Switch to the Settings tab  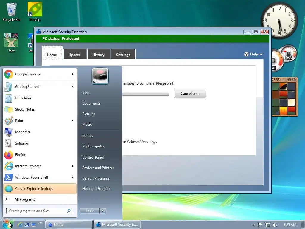tap(123, 54)
